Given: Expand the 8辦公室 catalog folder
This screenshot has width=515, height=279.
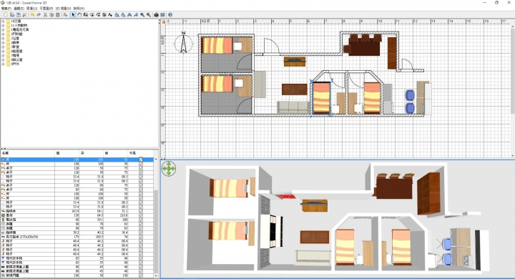Looking at the screenshot, I should [x=3, y=60].
